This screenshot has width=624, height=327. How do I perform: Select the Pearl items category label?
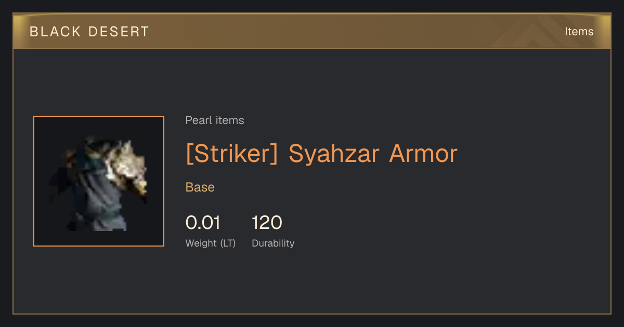pyautogui.click(x=215, y=120)
